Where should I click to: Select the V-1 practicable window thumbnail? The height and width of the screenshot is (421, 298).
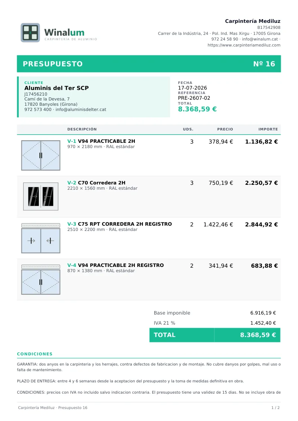[x=41, y=155]
